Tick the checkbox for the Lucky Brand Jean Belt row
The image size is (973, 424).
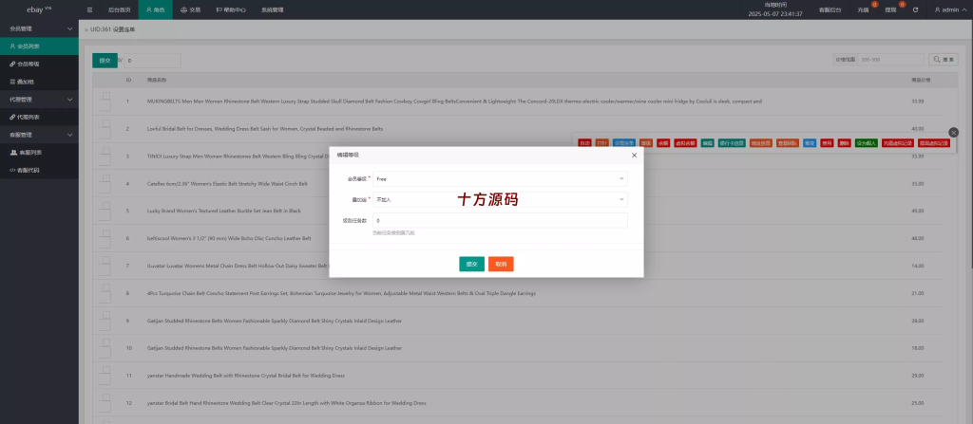click(x=106, y=206)
